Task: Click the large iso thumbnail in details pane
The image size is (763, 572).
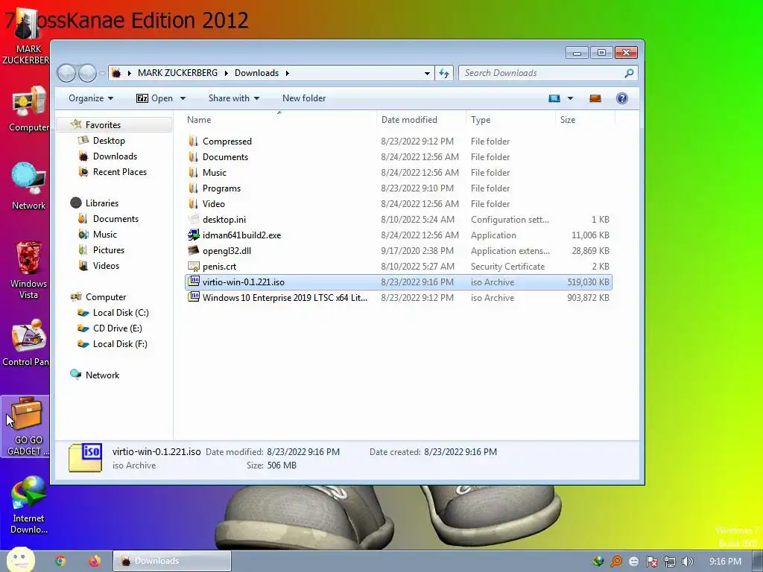Action: [86, 457]
